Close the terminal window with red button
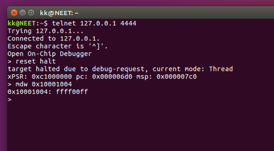Screen dimensions: 274x151 (14, 13)
